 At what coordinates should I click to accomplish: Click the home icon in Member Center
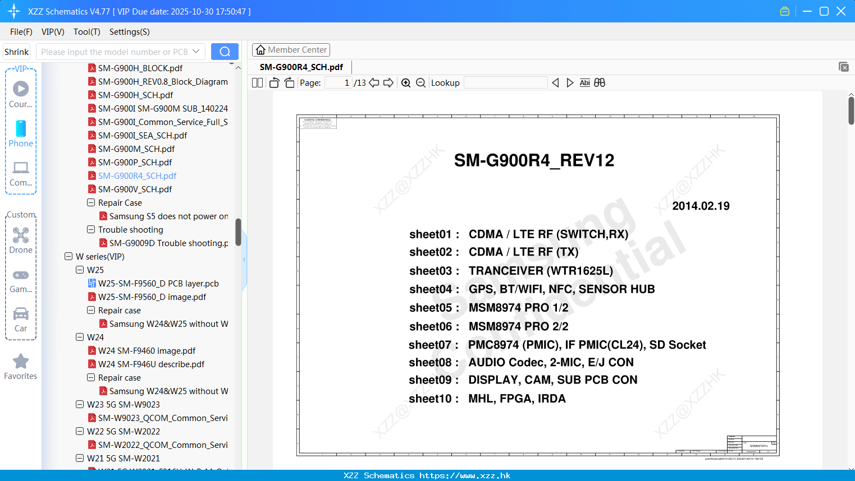click(x=260, y=50)
